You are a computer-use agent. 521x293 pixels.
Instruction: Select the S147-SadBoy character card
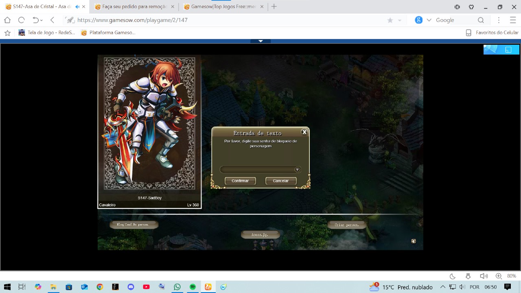click(149, 131)
